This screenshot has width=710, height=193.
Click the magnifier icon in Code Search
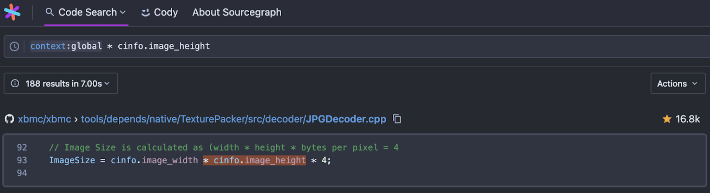[x=49, y=12]
